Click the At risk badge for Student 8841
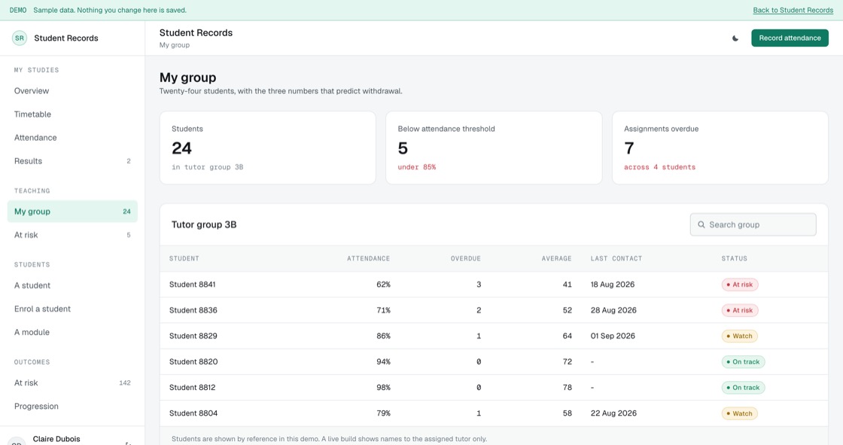This screenshot has height=445, width=843. point(740,285)
